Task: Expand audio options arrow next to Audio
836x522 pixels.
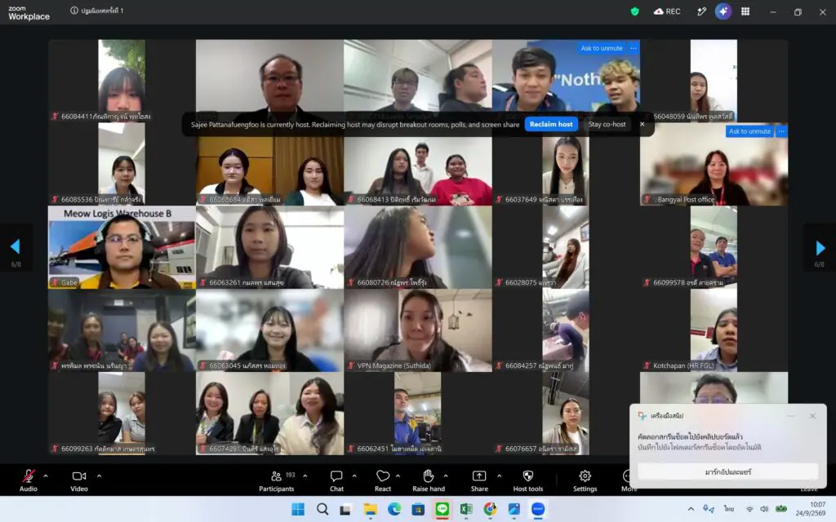Action: [x=46, y=476]
